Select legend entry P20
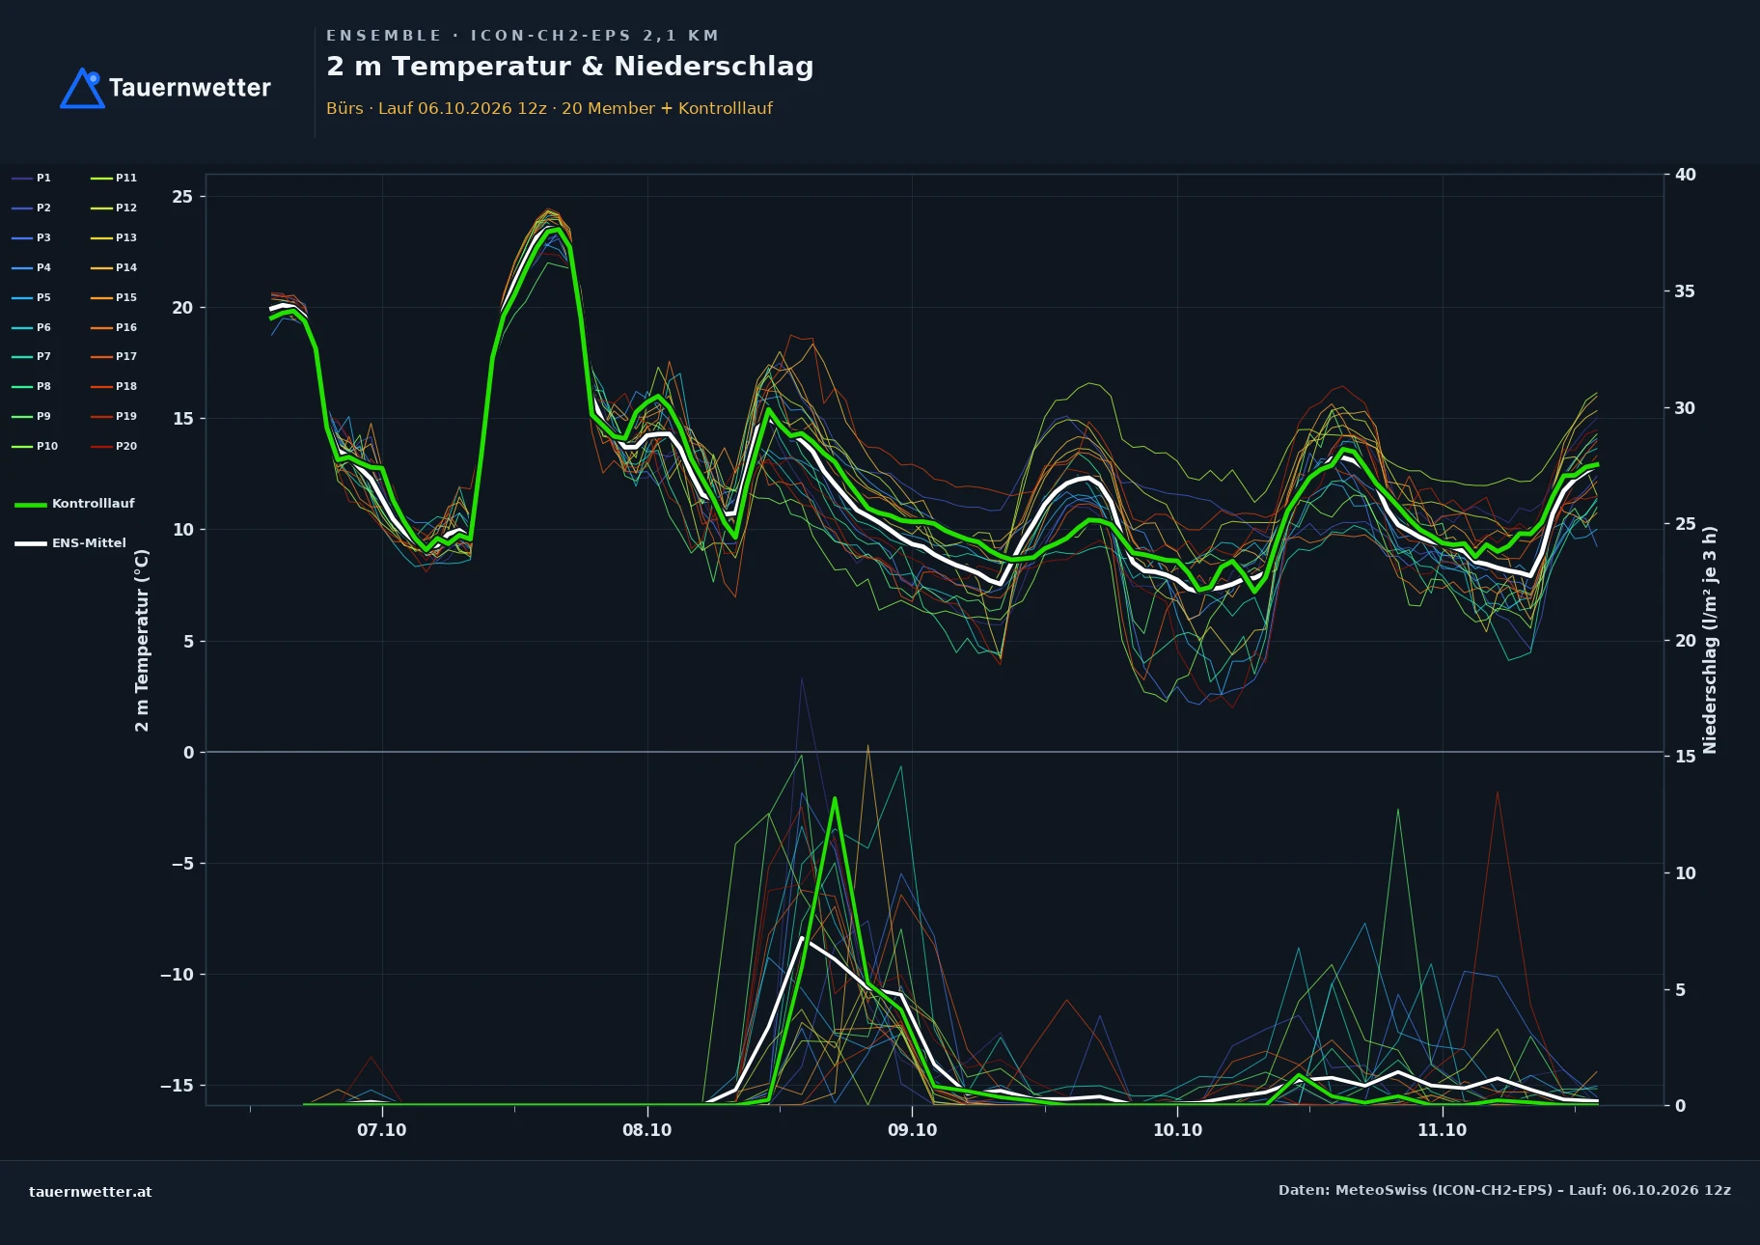Image resolution: width=1760 pixels, height=1245 pixels. [x=114, y=446]
